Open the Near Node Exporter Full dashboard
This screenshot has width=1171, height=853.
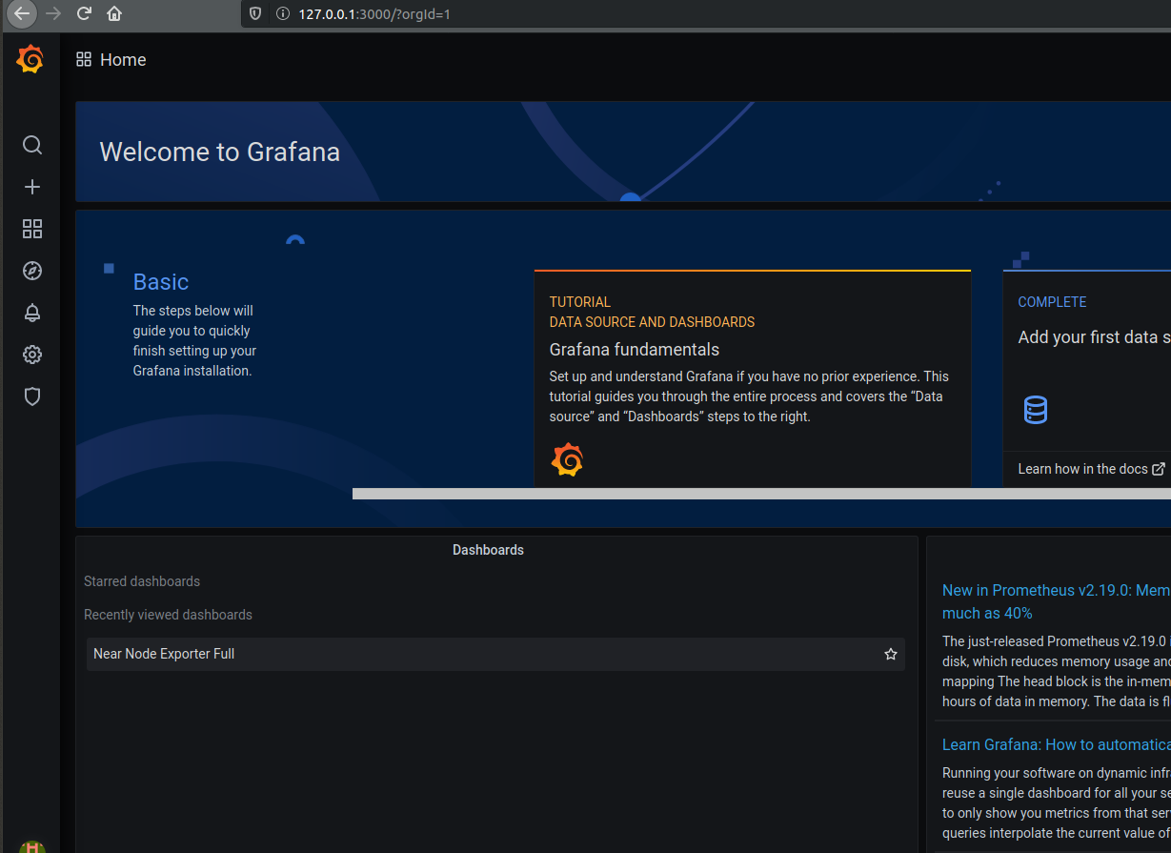[x=495, y=654]
